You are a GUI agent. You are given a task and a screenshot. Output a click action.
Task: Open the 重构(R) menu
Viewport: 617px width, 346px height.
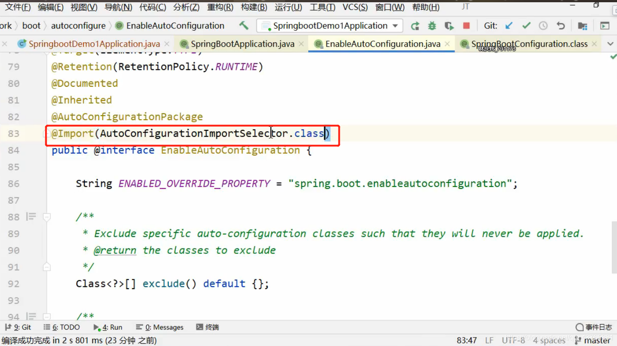220,7
